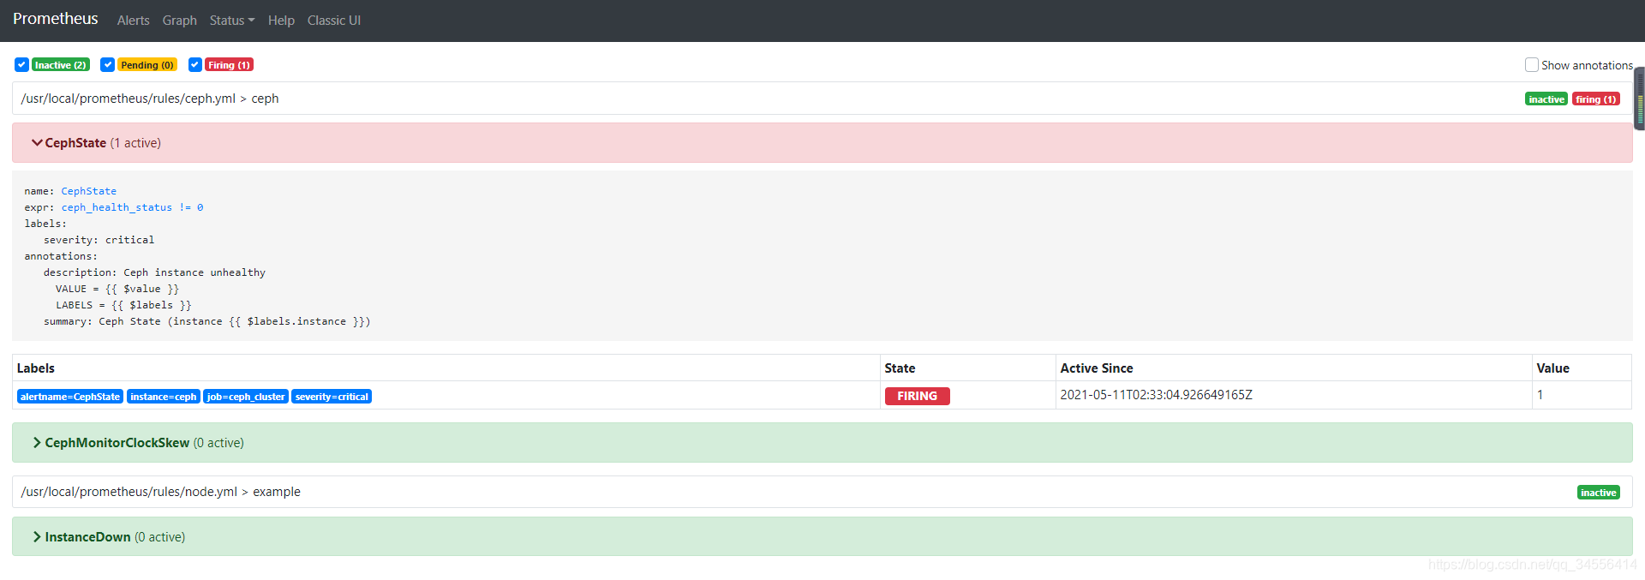The width and height of the screenshot is (1645, 580).
Task: Click the inactive badge on example group
Action: 1599,493
